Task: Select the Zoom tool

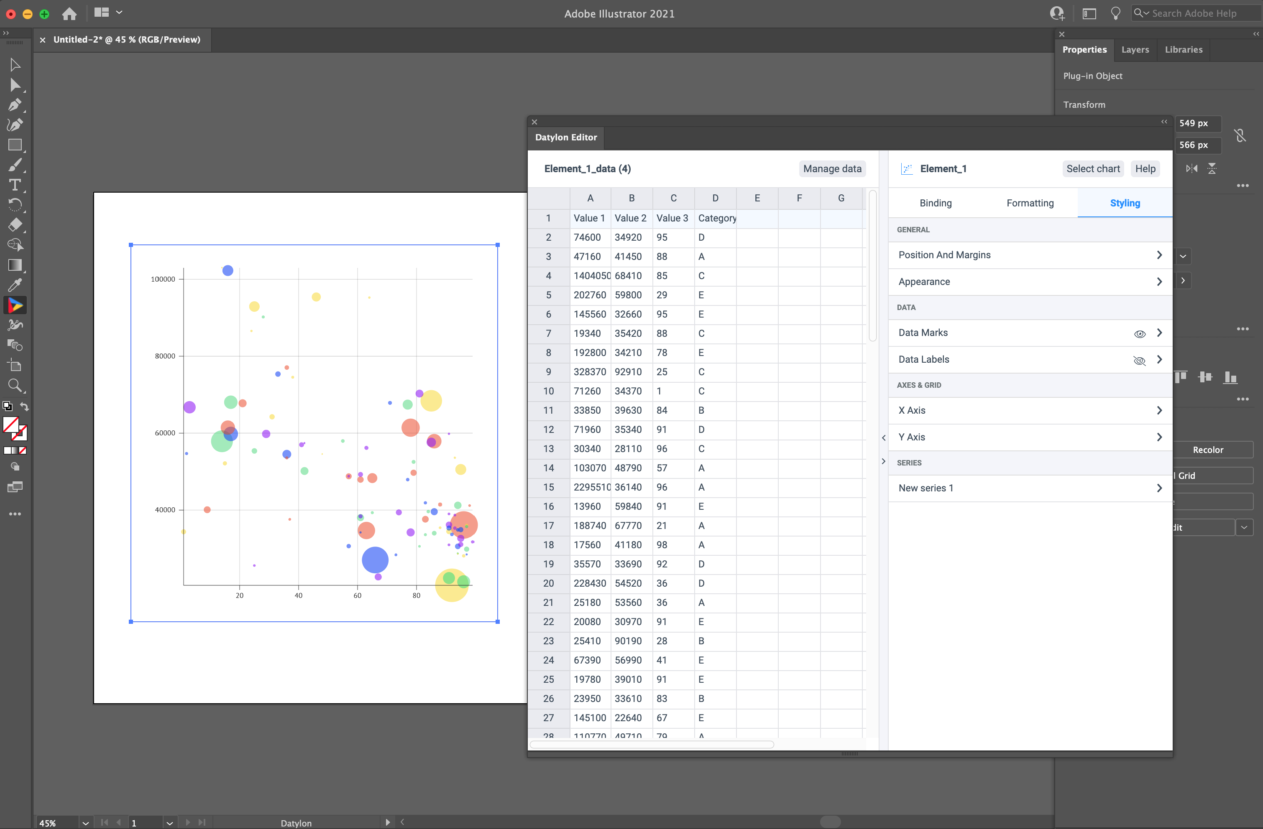Action: (15, 385)
